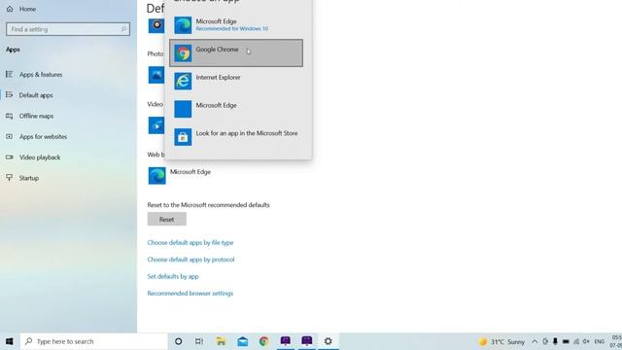622x350 pixels.
Task: Click the taskbar Type here to search box
Action: pos(94,341)
